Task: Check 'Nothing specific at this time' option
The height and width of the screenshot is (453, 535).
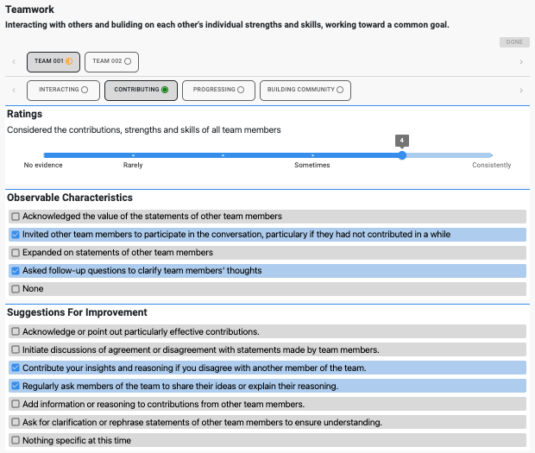Action: coord(15,440)
